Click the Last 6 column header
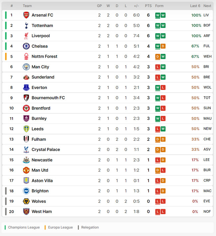Image resolution: width=216 pixels, height=236 pixels. 195,6
